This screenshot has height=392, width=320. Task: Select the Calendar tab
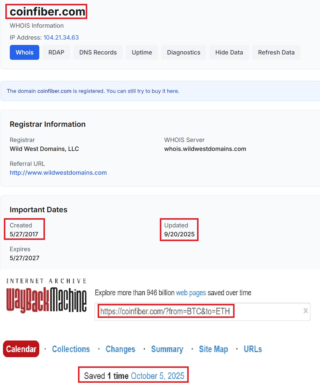point(21,349)
